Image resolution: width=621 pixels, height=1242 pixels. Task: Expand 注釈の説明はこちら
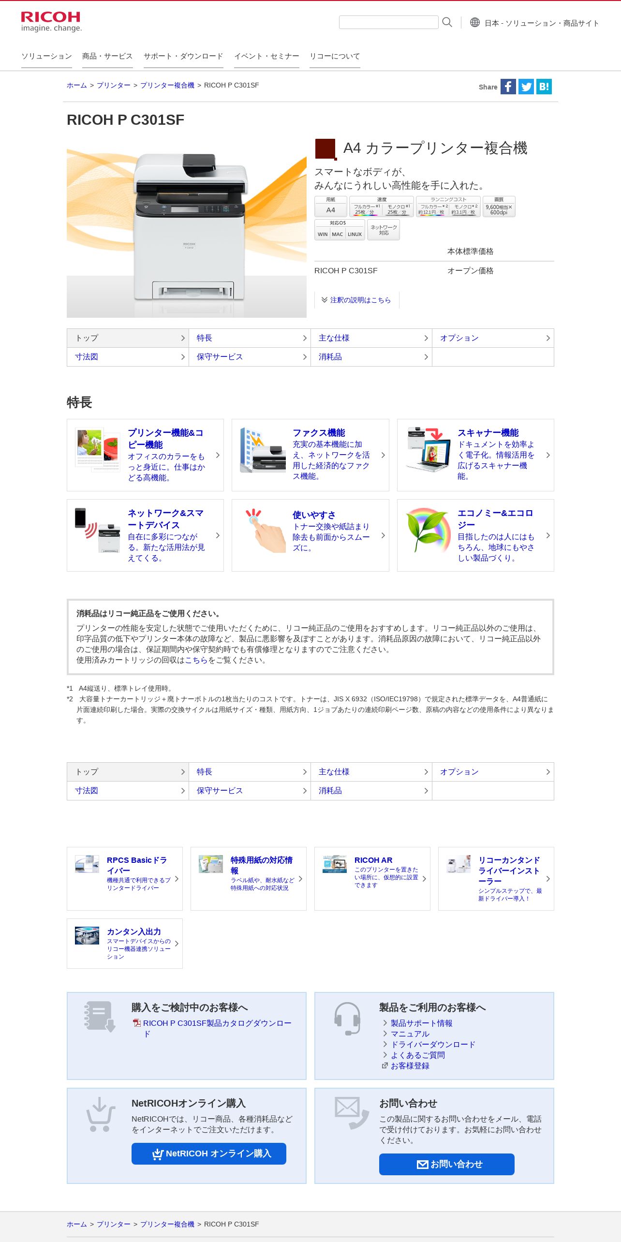pos(356,300)
